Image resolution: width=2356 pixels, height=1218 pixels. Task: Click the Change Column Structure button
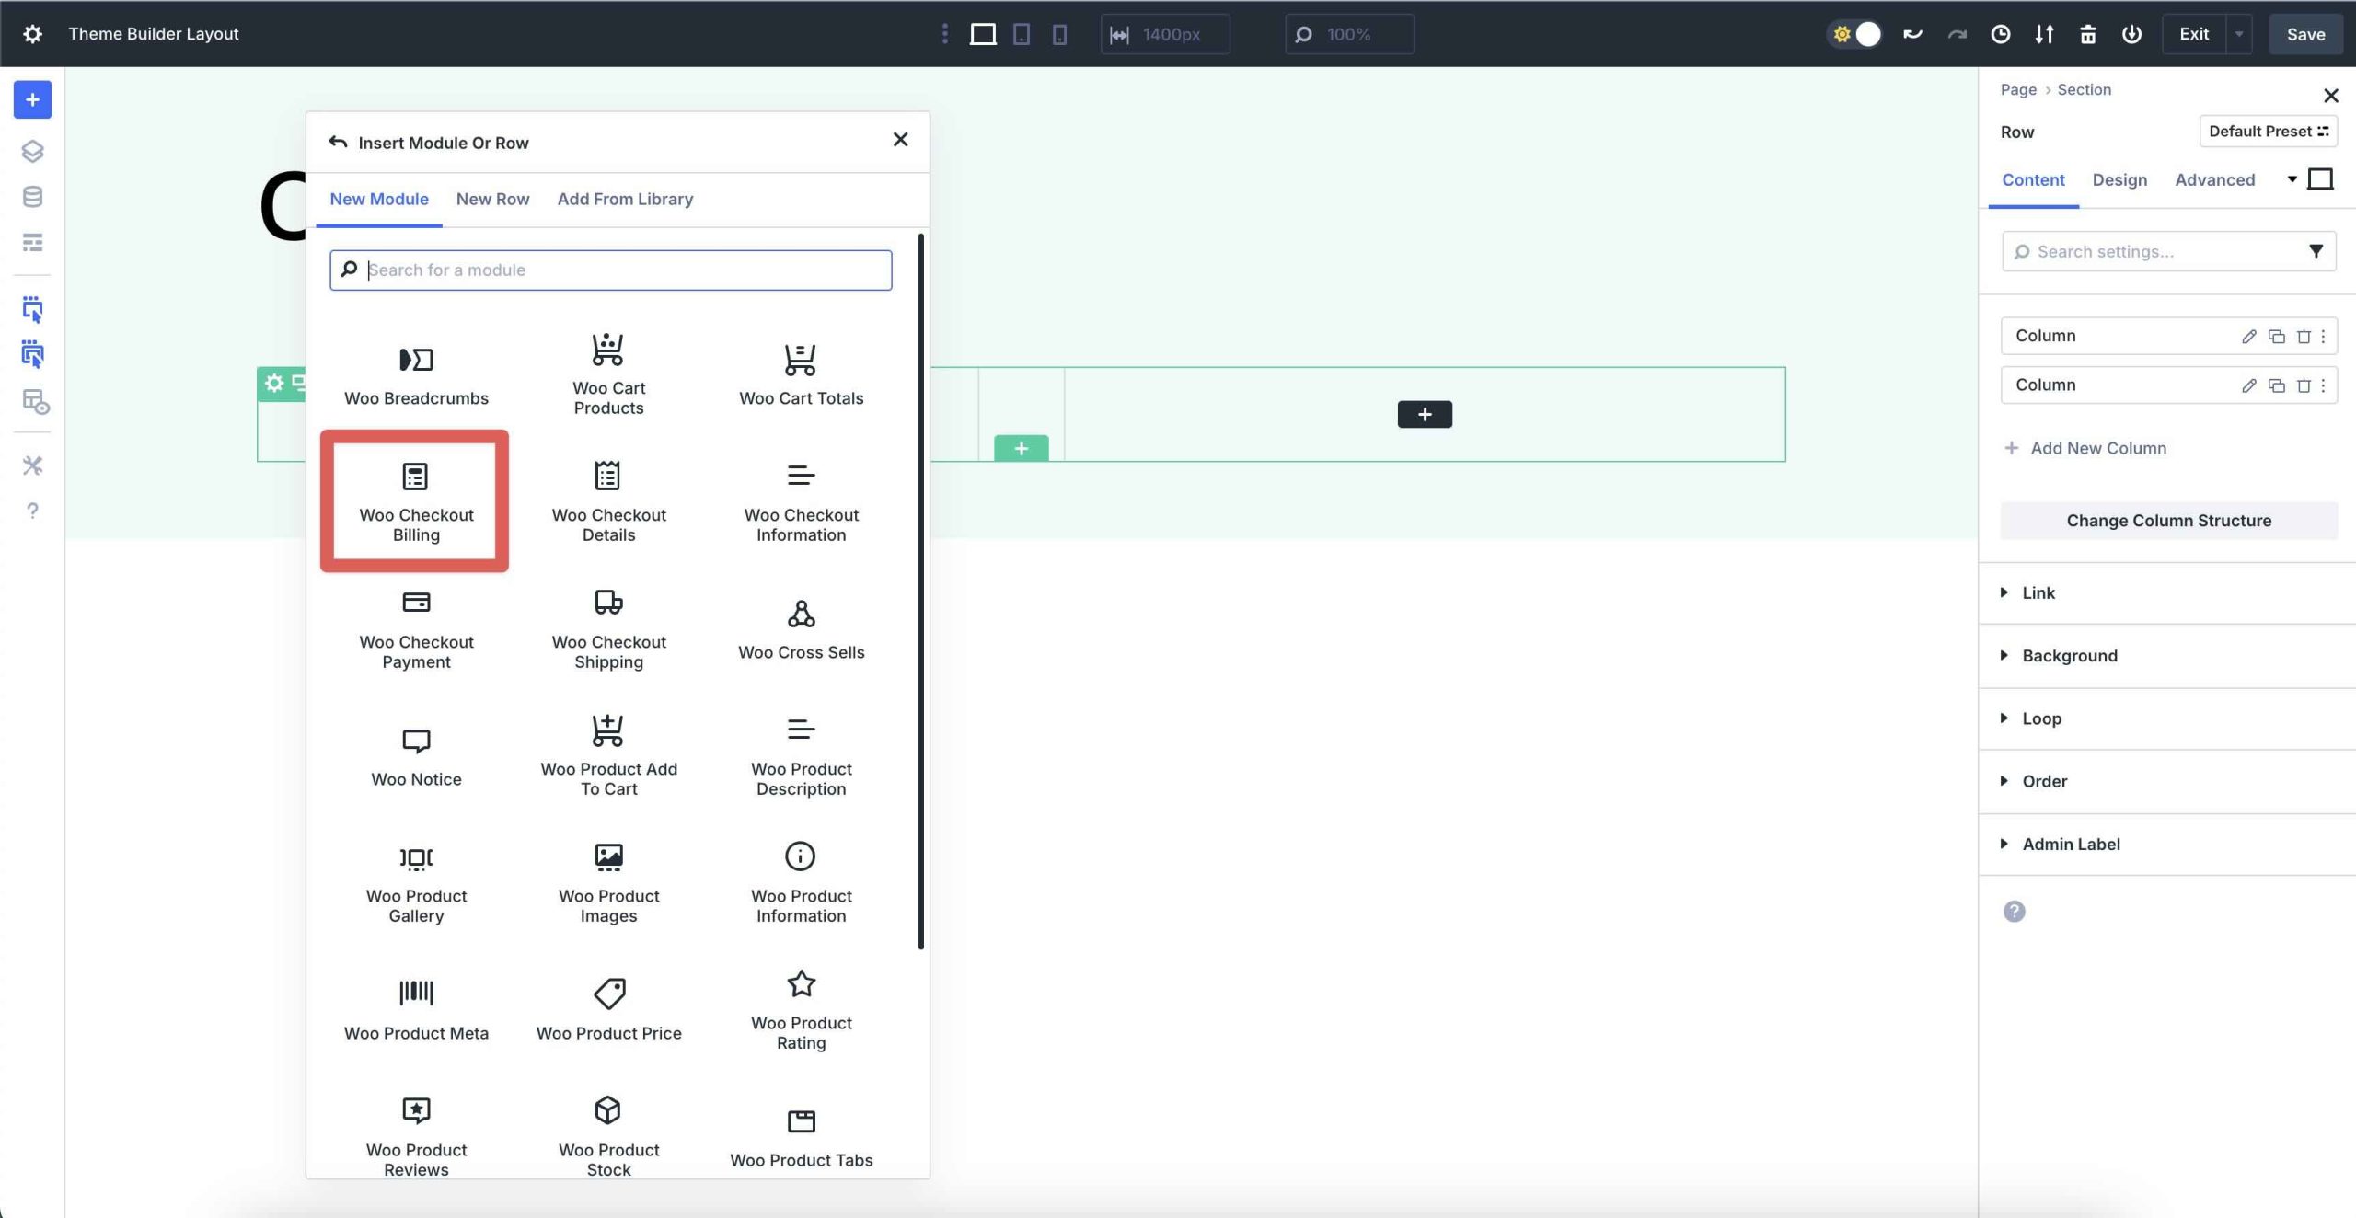point(2167,520)
